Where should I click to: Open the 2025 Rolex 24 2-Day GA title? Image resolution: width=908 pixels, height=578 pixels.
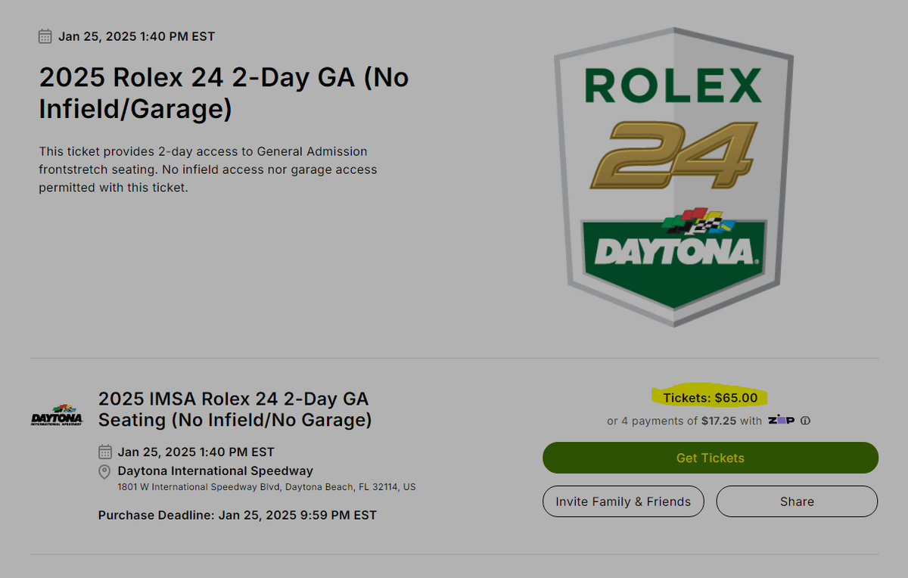coord(223,92)
